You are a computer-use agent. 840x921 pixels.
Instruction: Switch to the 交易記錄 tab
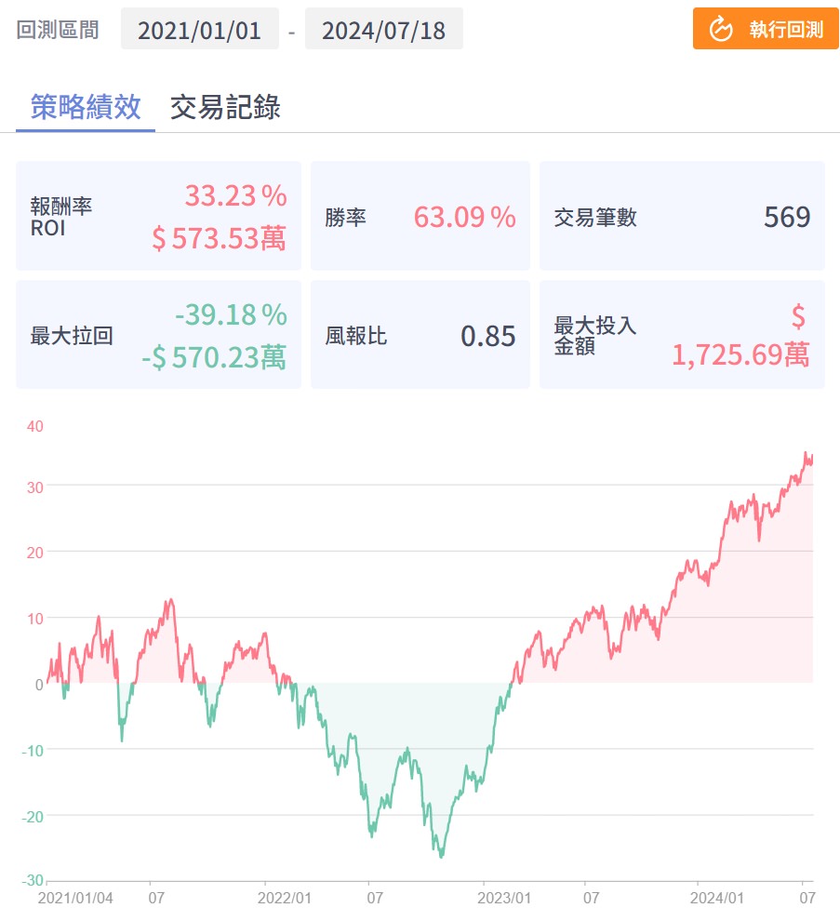point(225,107)
